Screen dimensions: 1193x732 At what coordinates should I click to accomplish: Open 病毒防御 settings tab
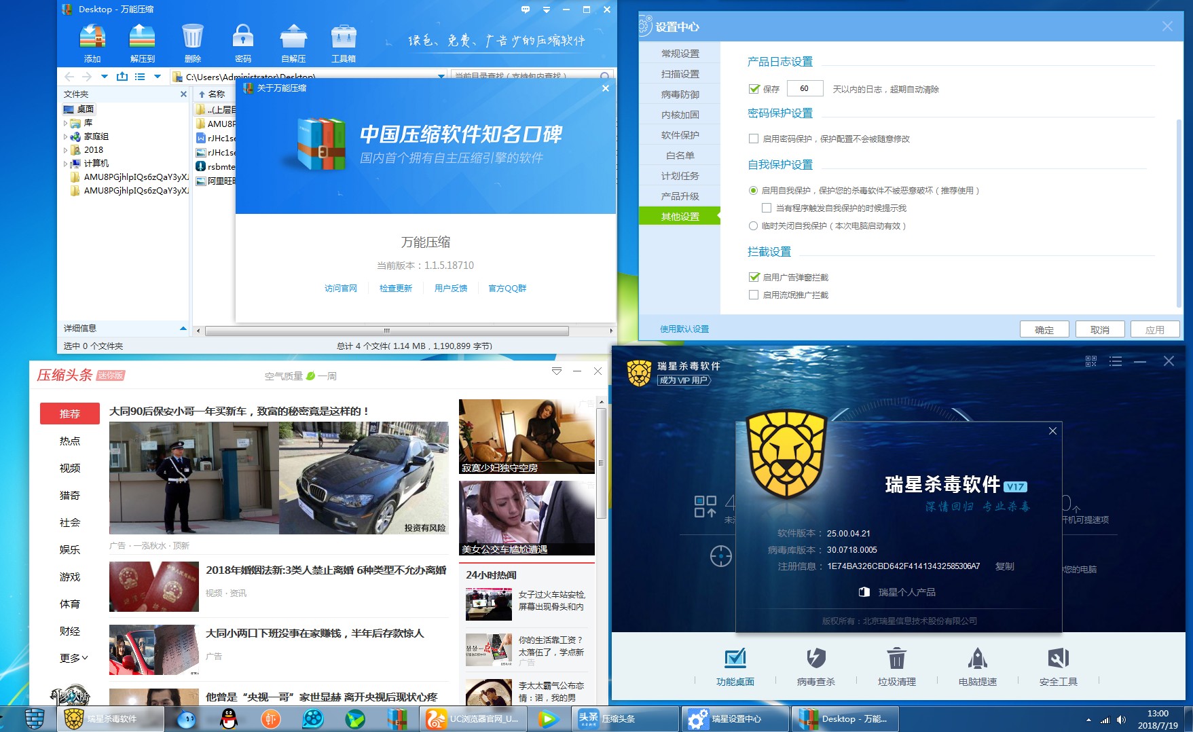pos(680,94)
